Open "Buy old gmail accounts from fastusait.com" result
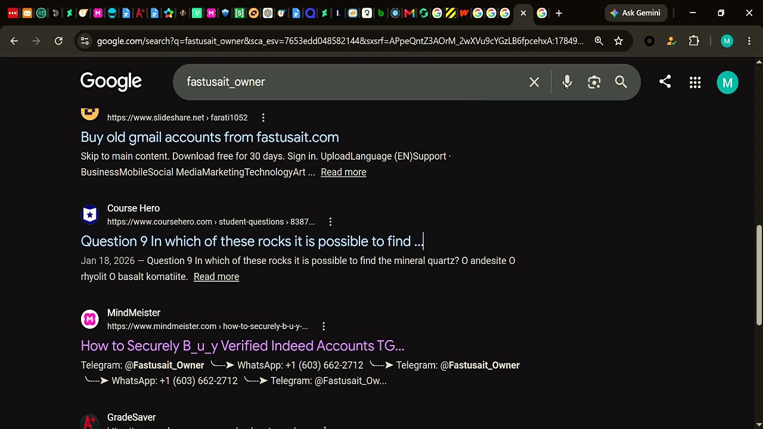763x429 pixels. [x=210, y=137]
